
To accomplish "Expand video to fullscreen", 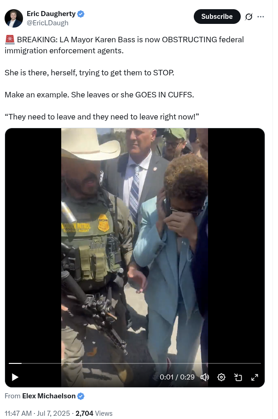I will click(255, 377).
